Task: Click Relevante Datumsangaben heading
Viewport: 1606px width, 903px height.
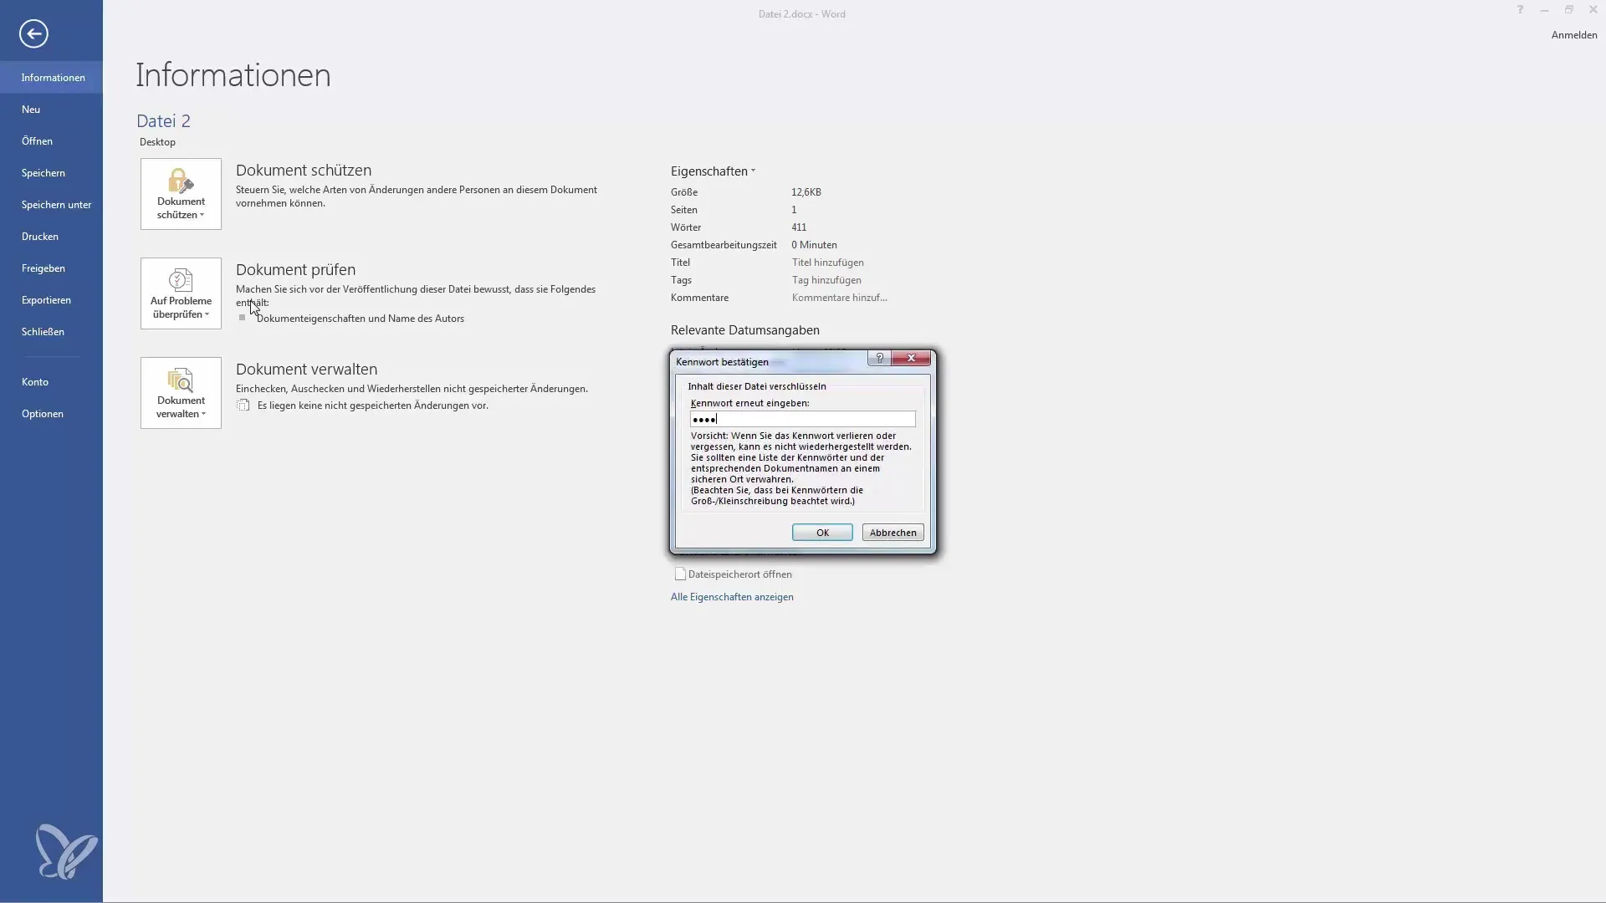Action: (745, 330)
